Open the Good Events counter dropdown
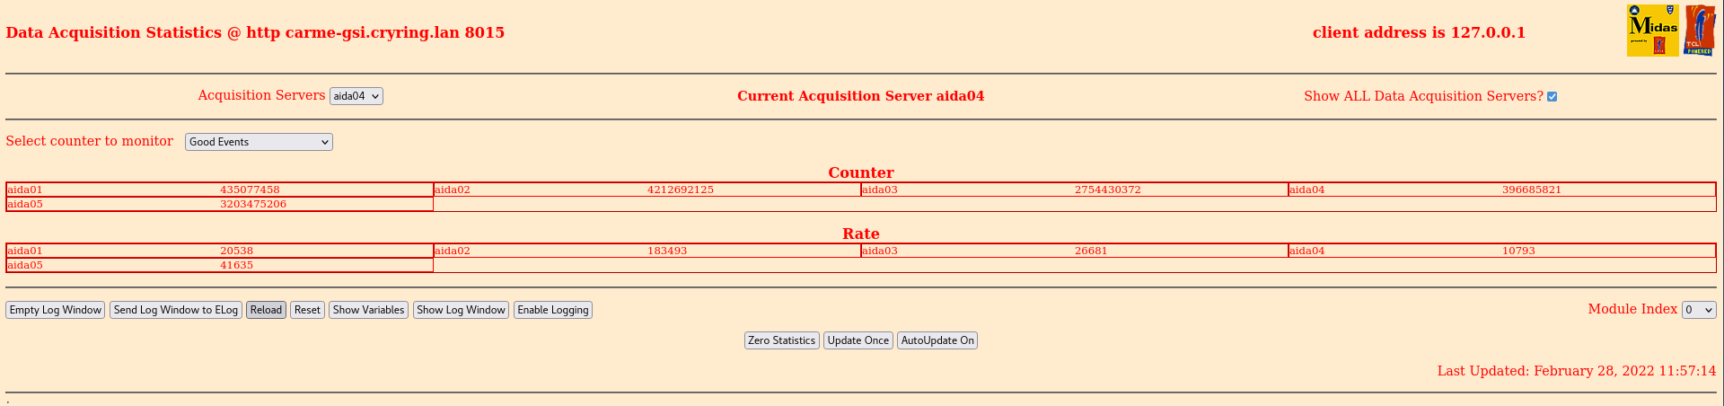This screenshot has width=1724, height=406. point(259,142)
